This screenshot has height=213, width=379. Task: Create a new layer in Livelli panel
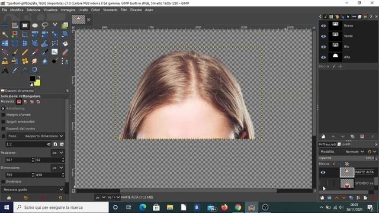pos(322,198)
